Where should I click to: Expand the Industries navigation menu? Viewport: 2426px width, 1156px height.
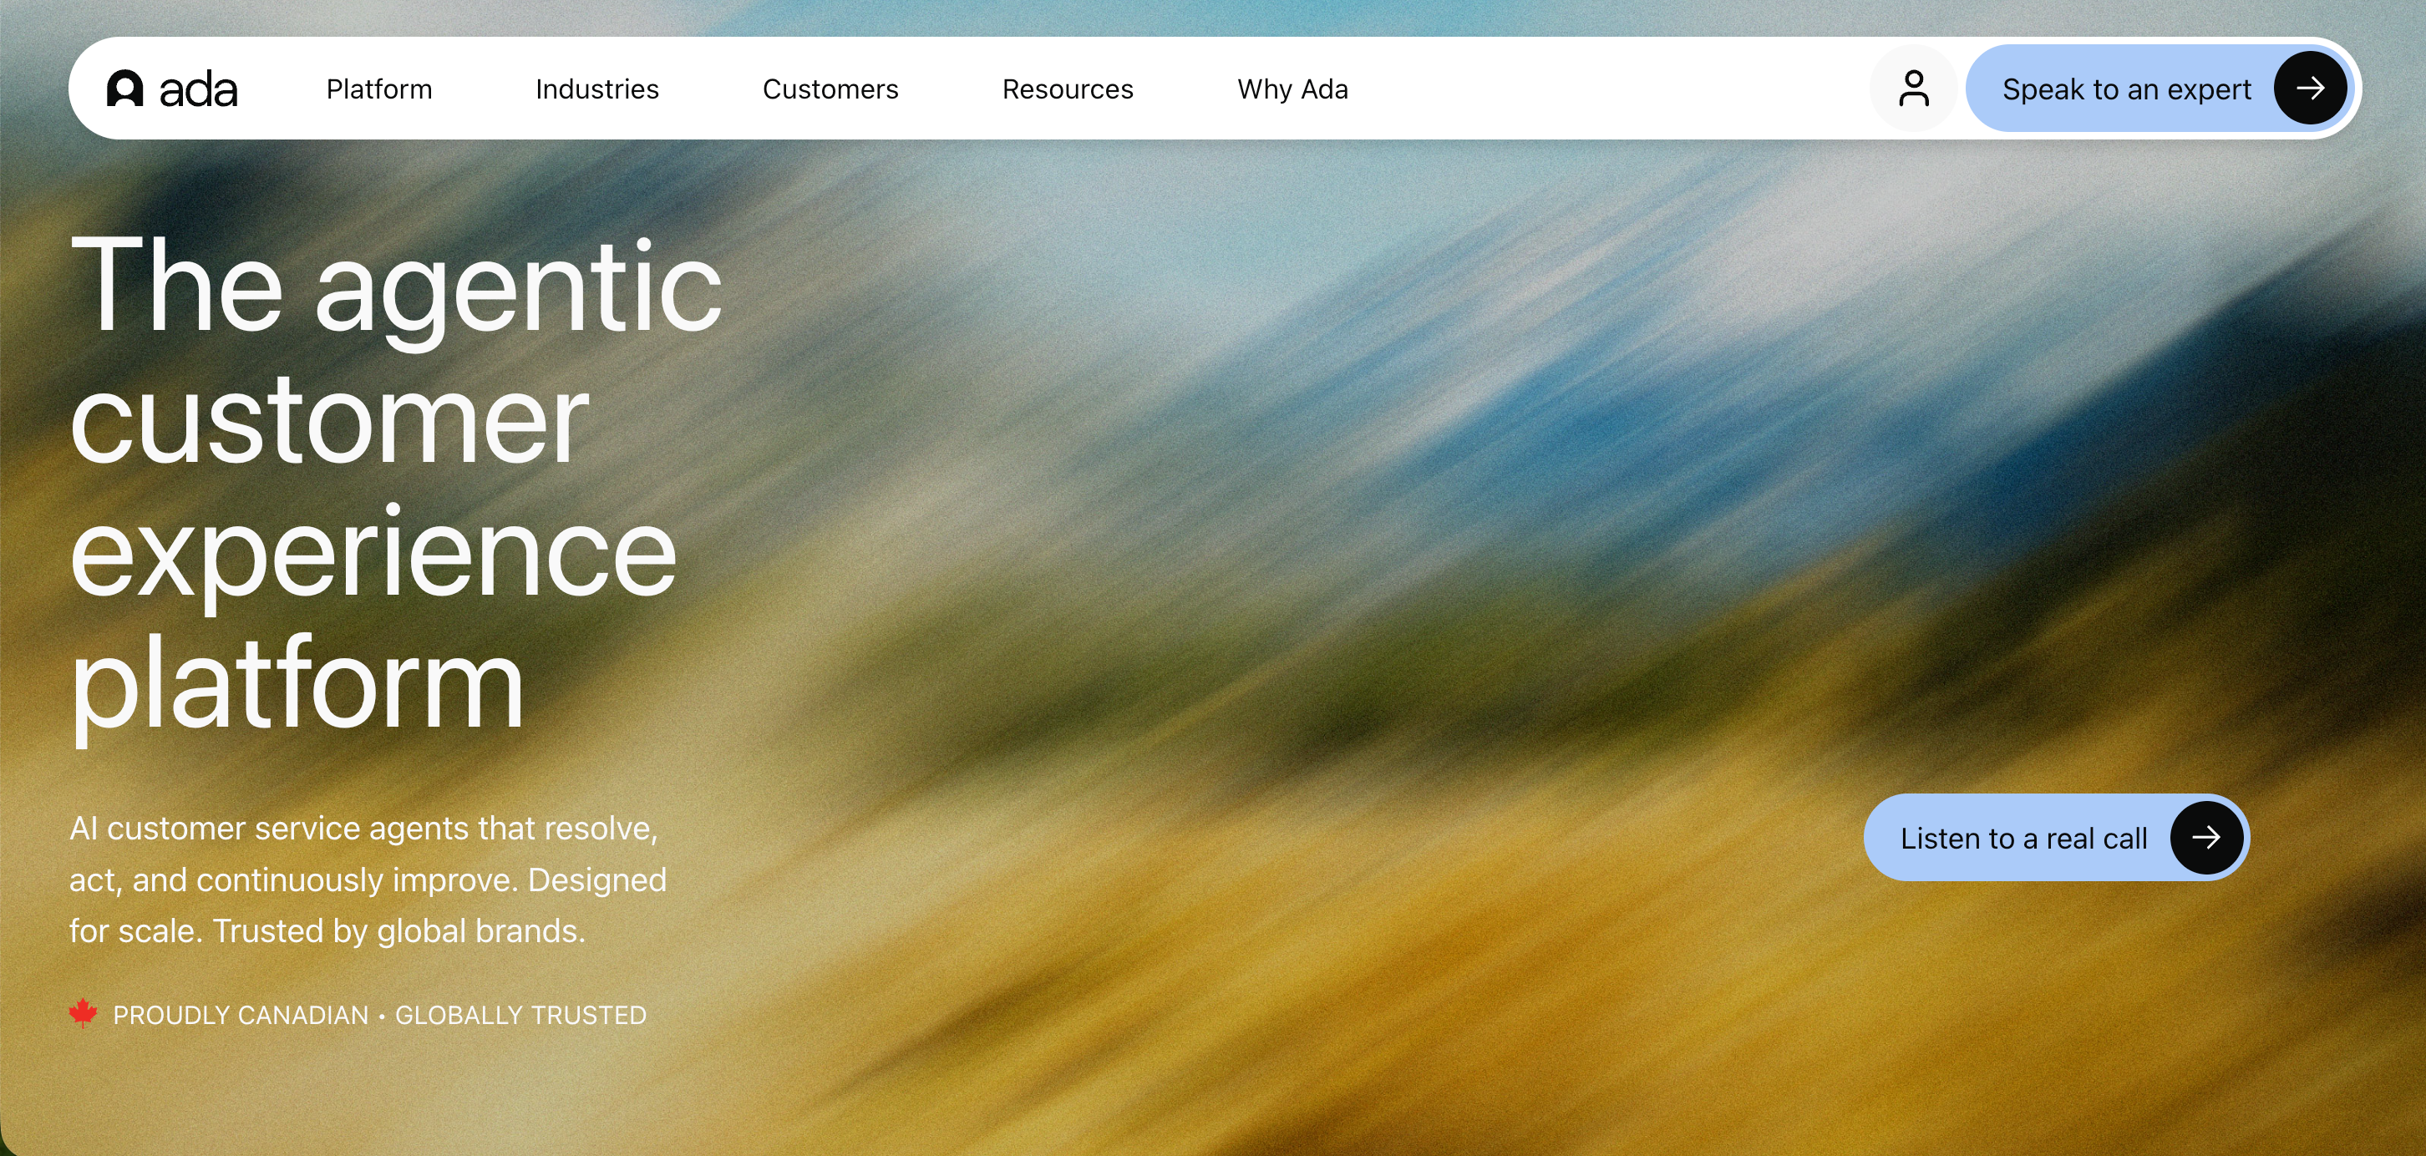(597, 89)
